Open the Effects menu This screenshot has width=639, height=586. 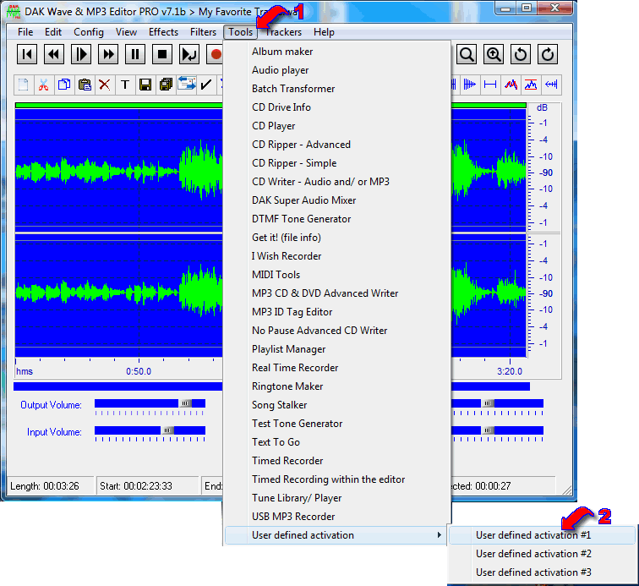163,32
